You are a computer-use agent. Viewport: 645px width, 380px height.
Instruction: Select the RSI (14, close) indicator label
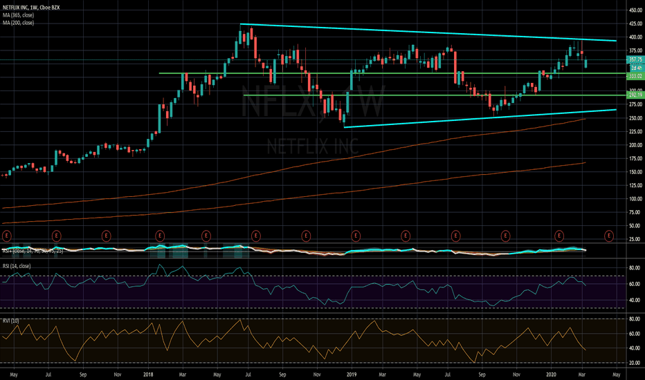(17, 266)
